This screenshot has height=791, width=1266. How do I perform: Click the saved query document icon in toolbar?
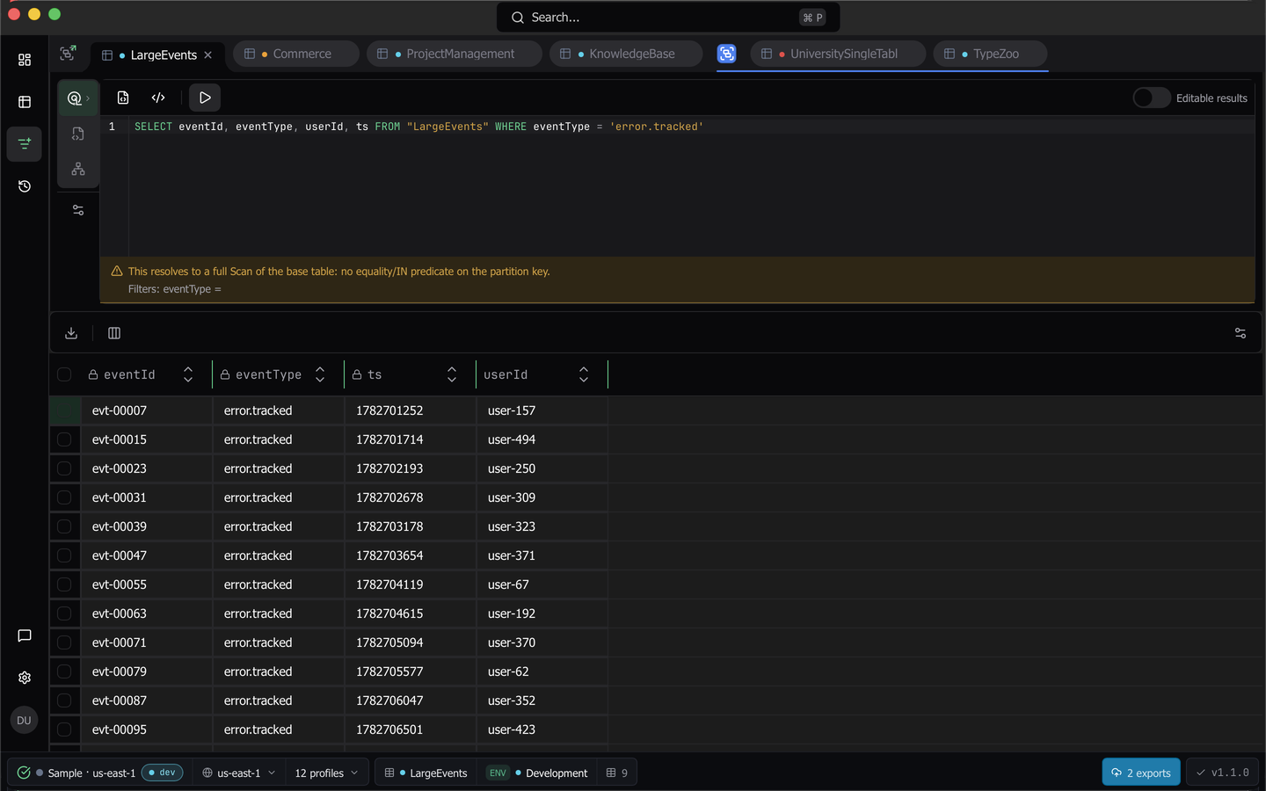click(123, 98)
